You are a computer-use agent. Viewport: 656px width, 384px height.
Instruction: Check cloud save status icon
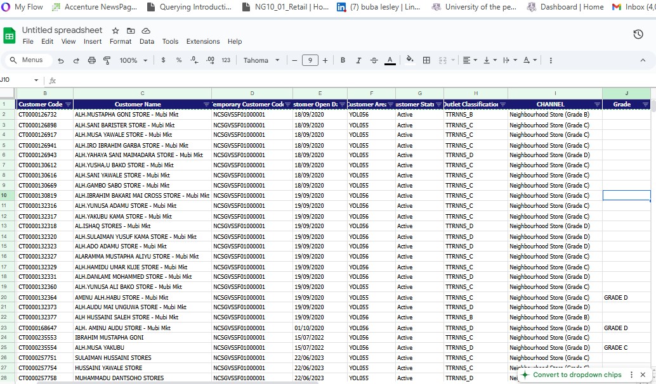(x=146, y=30)
